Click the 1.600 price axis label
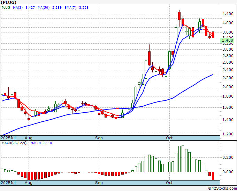Viewport: 237px width, 191px height. pos(228,107)
